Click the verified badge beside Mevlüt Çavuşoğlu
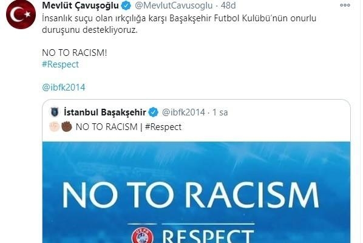 [x=126, y=5]
